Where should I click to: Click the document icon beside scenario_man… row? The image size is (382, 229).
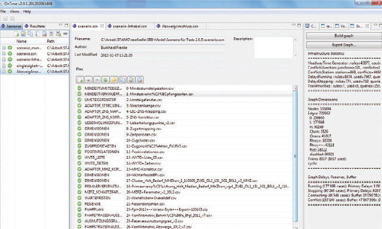coord(4,48)
